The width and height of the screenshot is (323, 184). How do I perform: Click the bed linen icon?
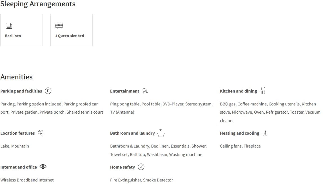9,26
